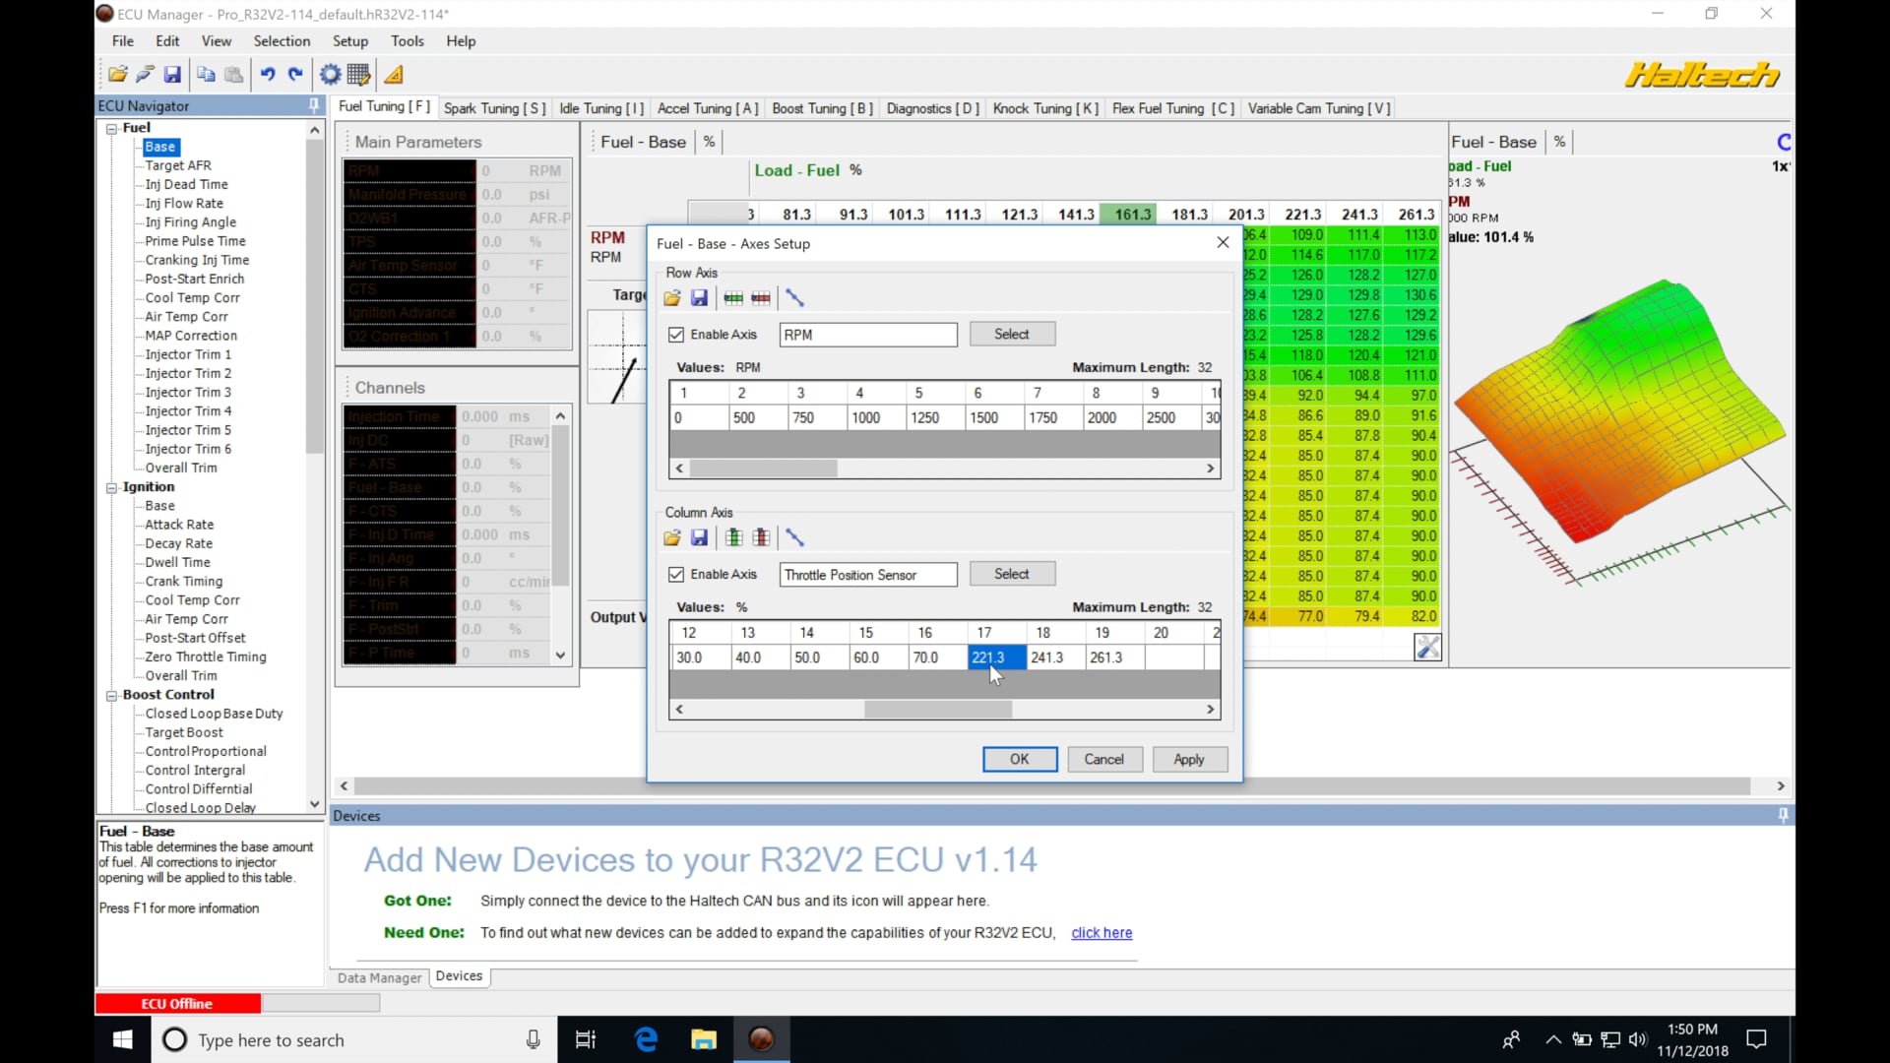This screenshot has width=1890, height=1063.
Task: Collapse the Fuel tree node
Action: pos(112,129)
